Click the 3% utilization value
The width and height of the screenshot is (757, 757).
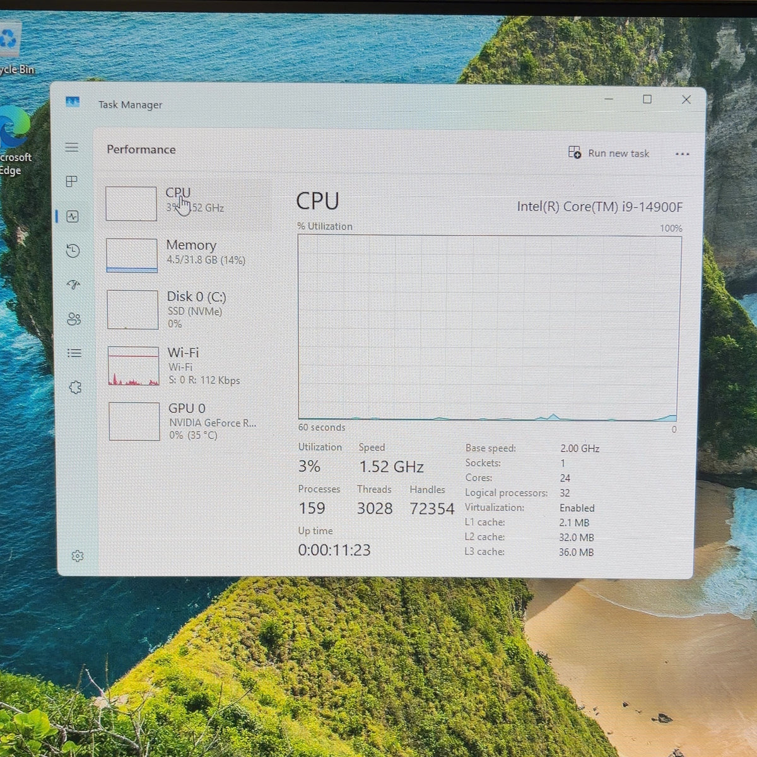click(x=309, y=466)
